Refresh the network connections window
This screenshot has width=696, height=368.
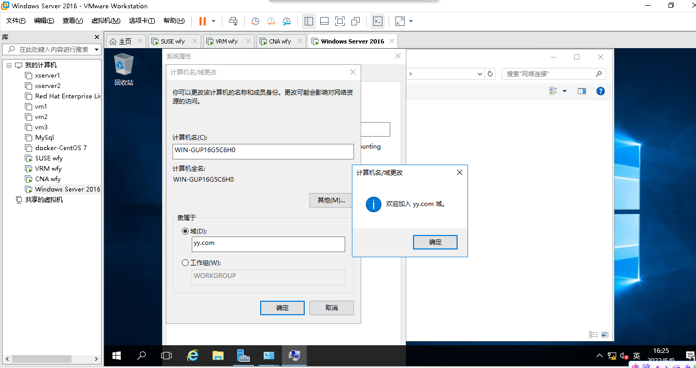490,74
